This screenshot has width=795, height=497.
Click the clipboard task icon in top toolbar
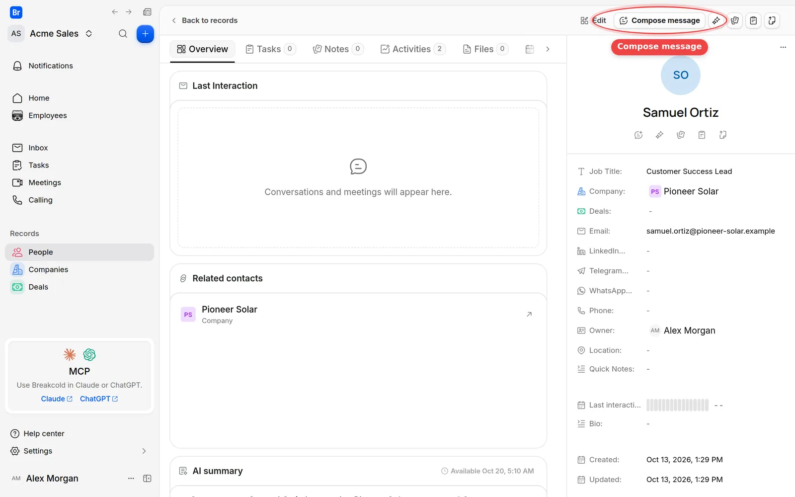[x=753, y=20]
